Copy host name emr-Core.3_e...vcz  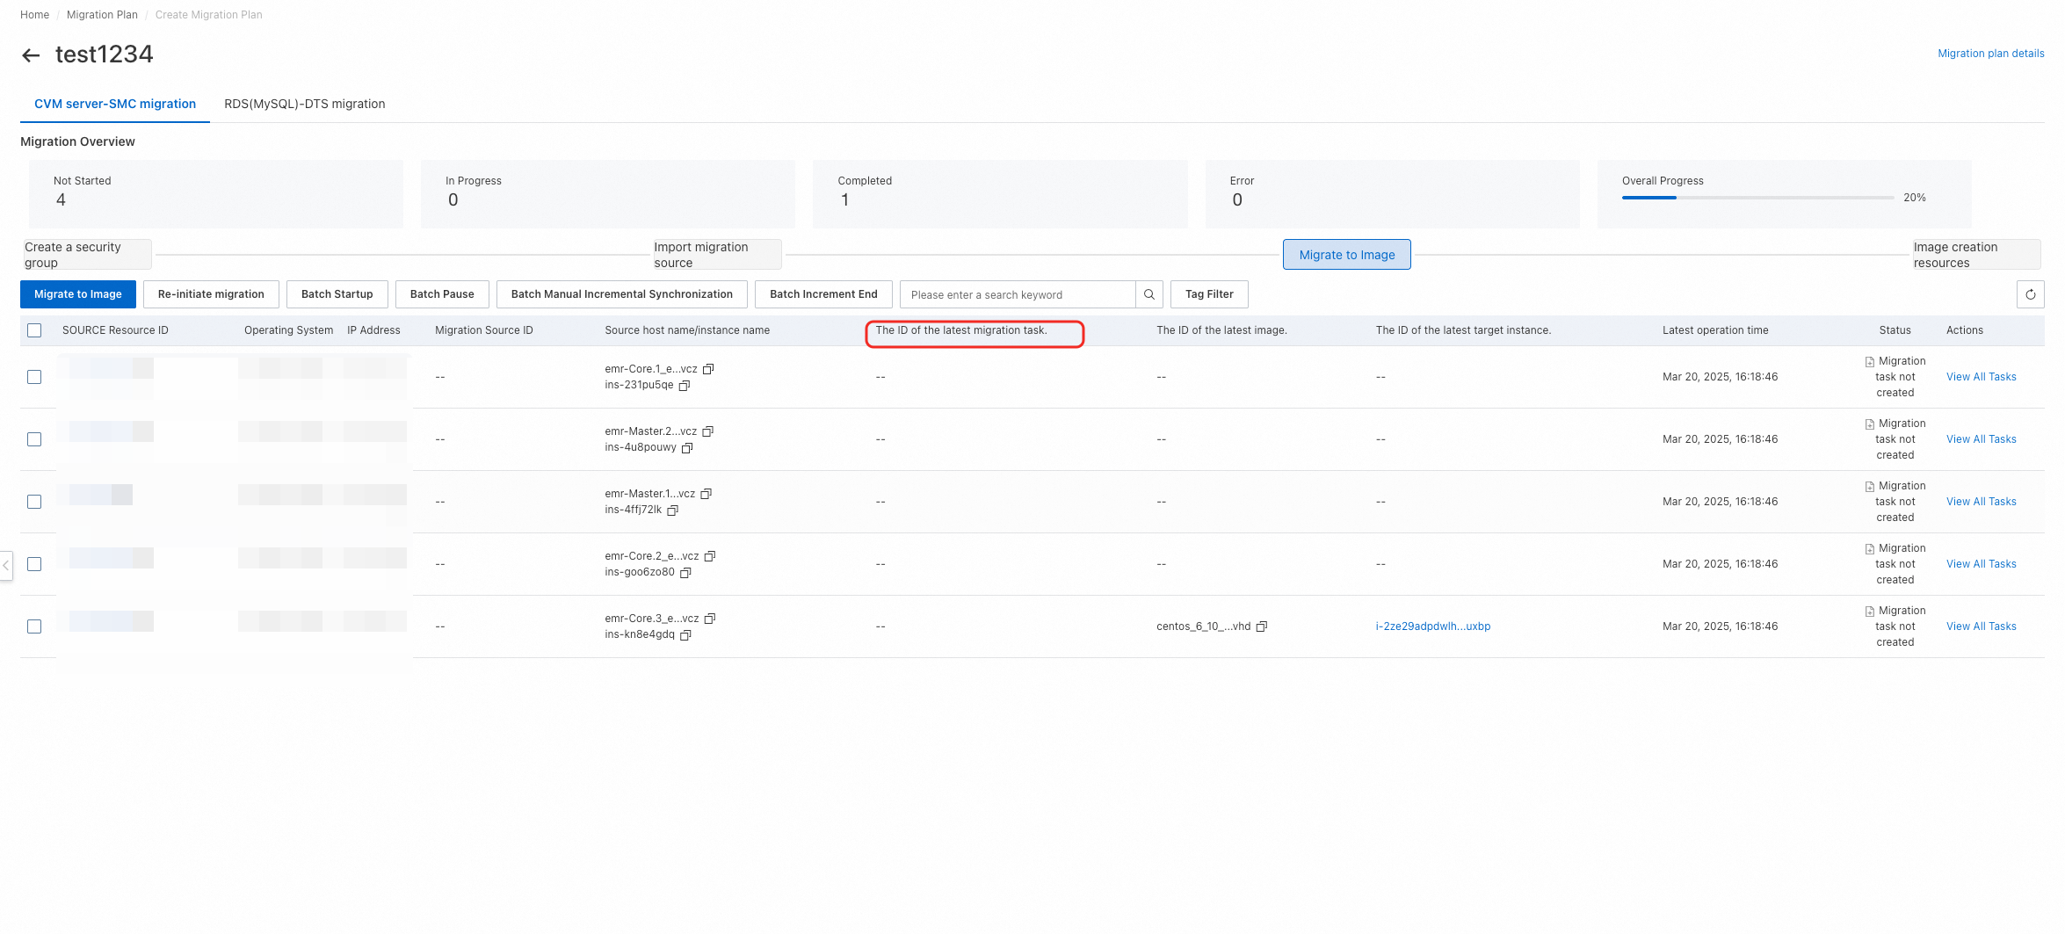[x=710, y=619]
